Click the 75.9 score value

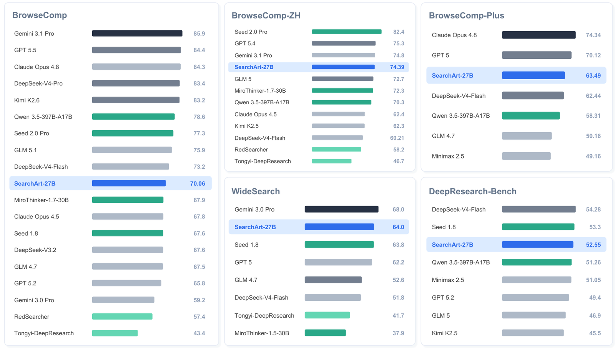[199, 150]
